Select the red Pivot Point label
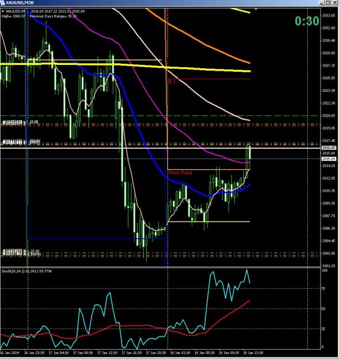Screen dimensions: 339x359 coord(180,173)
